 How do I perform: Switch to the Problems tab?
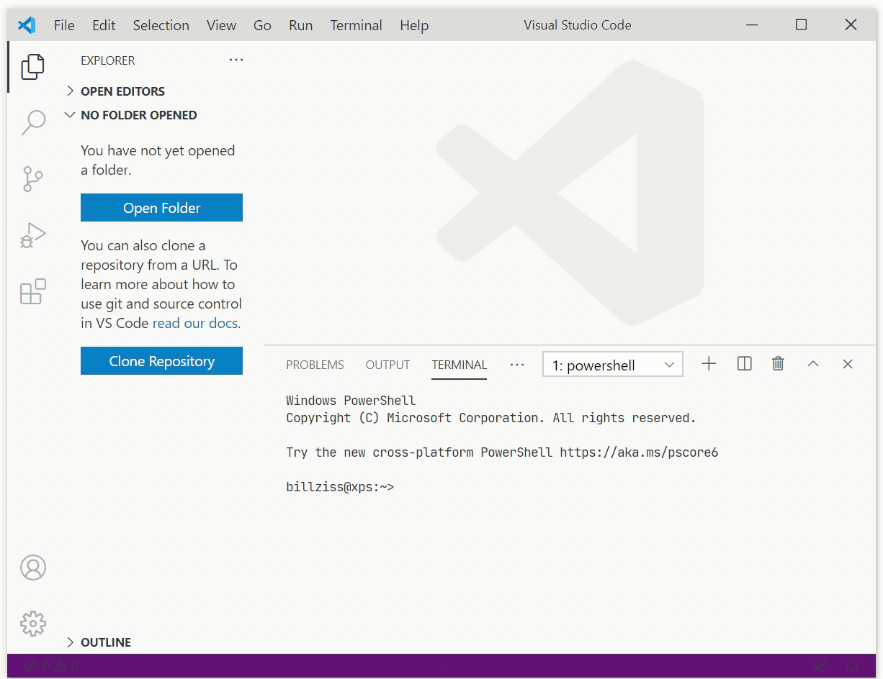tap(315, 365)
